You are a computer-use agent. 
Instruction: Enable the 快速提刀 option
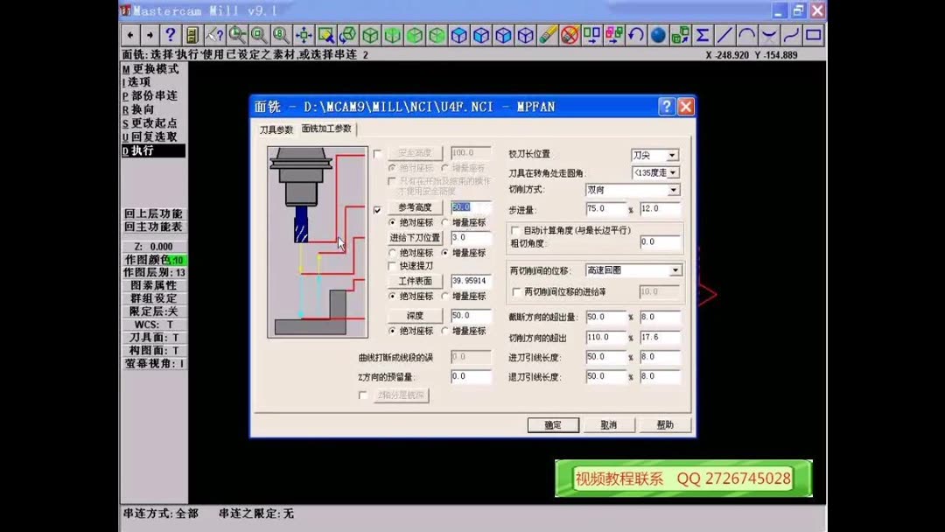pyautogui.click(x=390, y=265)
